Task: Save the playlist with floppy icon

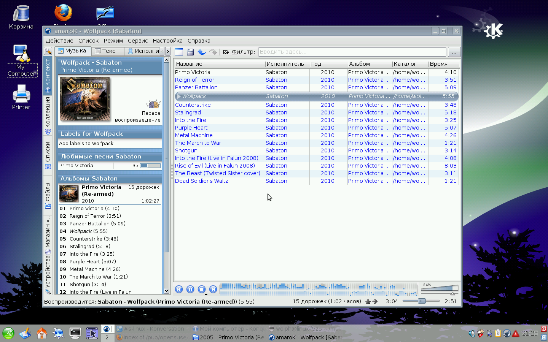Action: 190,52
